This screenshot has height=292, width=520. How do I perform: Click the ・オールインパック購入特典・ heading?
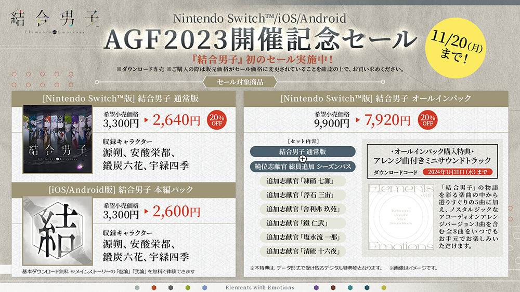(432, 151)
